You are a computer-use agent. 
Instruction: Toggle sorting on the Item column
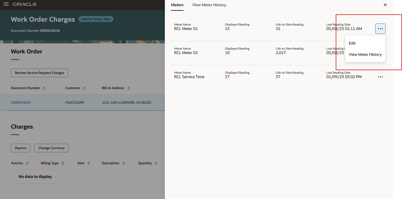pos(89,163)
